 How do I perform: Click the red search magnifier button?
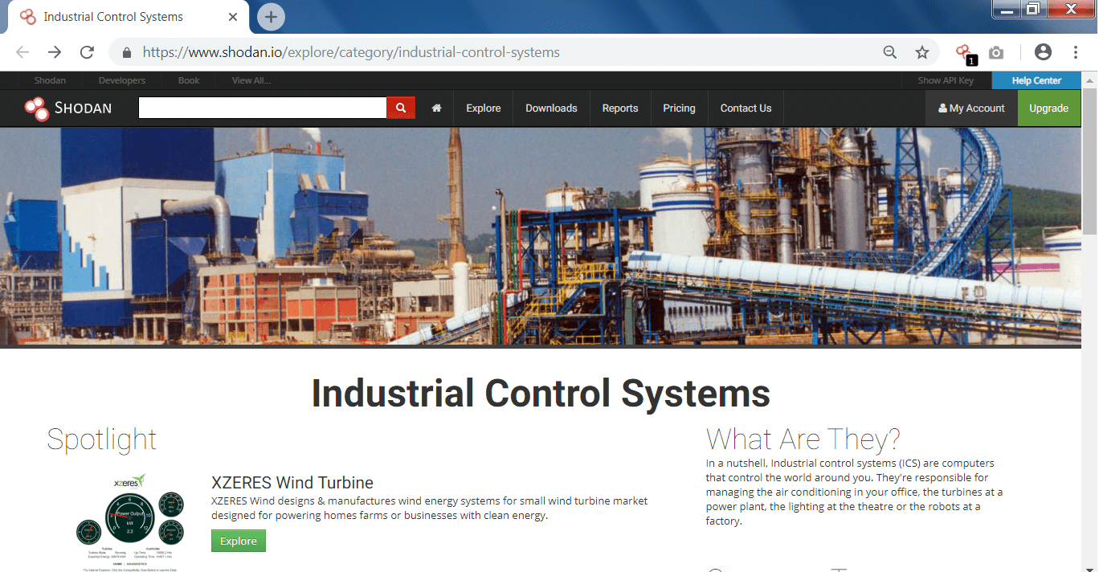point(401,108)
